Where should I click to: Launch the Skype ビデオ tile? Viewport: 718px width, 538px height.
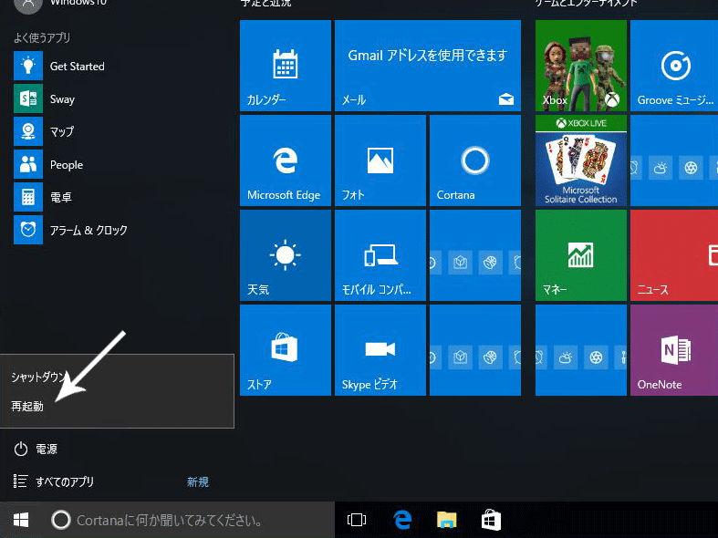pyautogui.click(x=380, y=350)
